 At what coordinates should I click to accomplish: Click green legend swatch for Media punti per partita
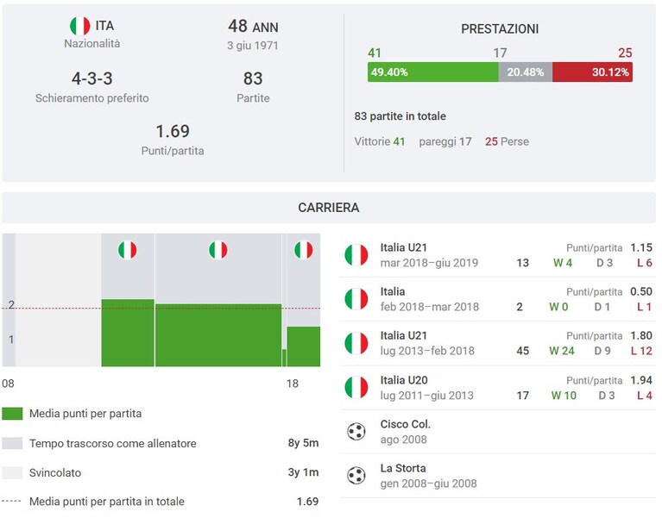click(12, 414)
